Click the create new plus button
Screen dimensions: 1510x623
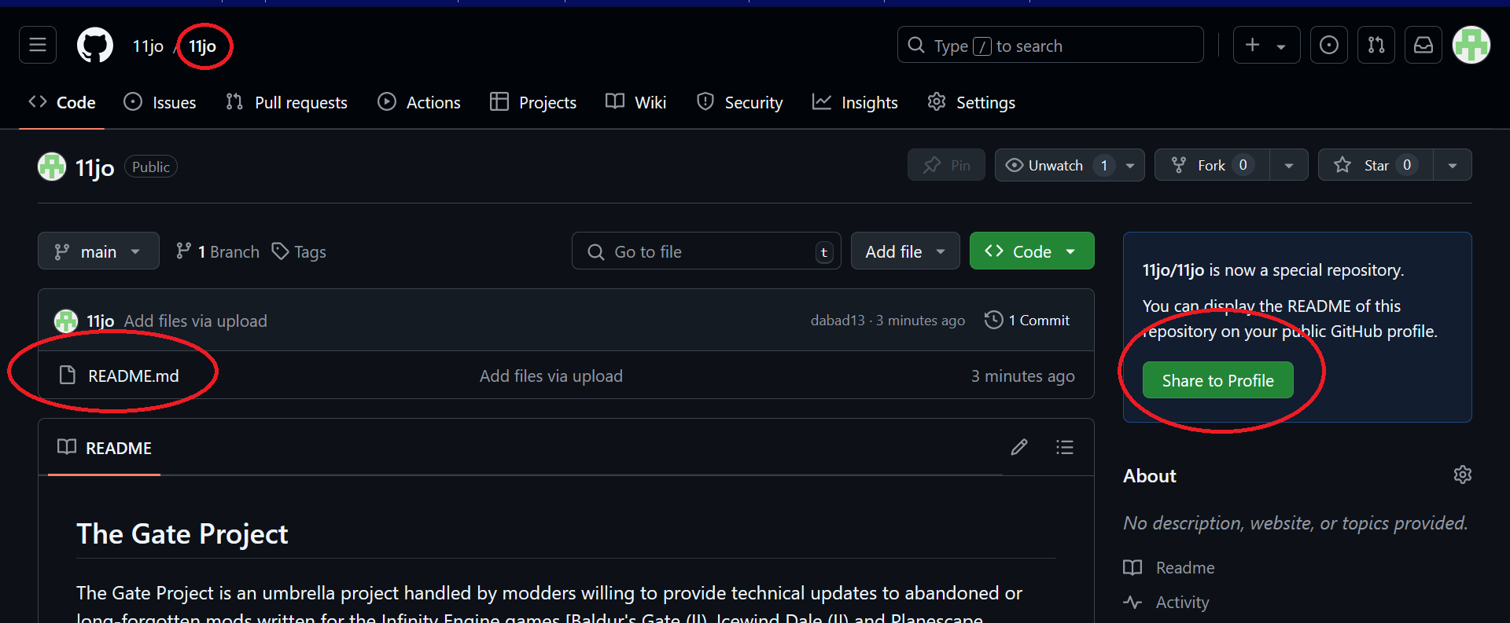[x=1266, y=45]
